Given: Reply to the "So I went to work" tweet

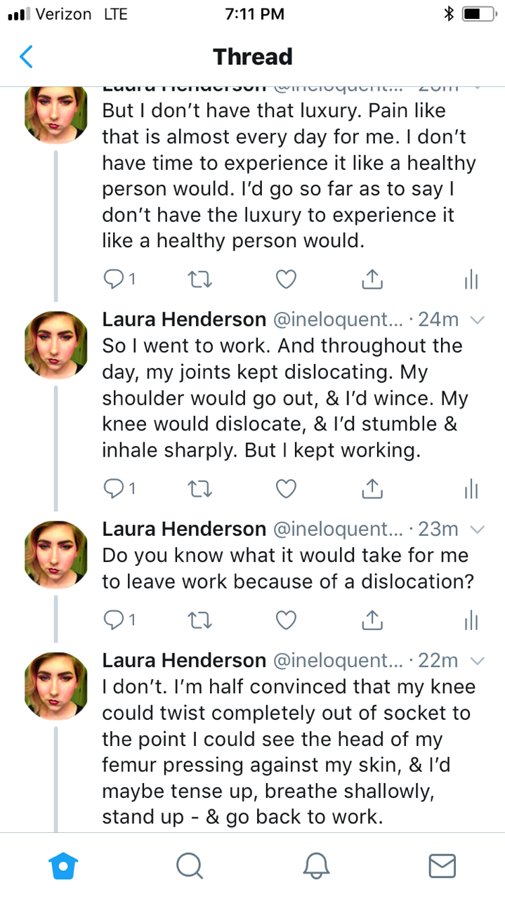Looking at the screenshot, I should pyautogui.click(x=113, y=488).
